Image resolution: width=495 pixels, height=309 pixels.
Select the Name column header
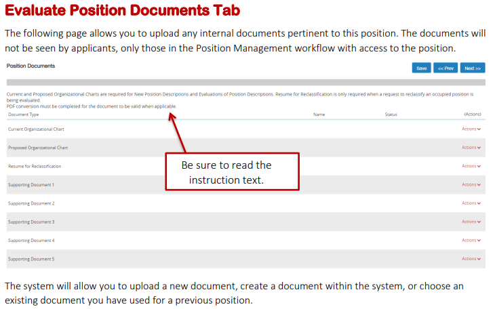click(x=319, y=115)
